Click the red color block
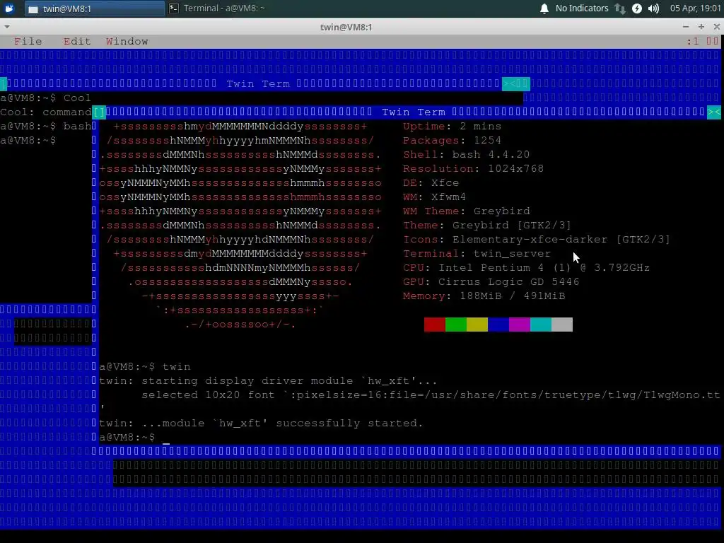This screenshot has height=543, width=724. (x=435, y=325)
